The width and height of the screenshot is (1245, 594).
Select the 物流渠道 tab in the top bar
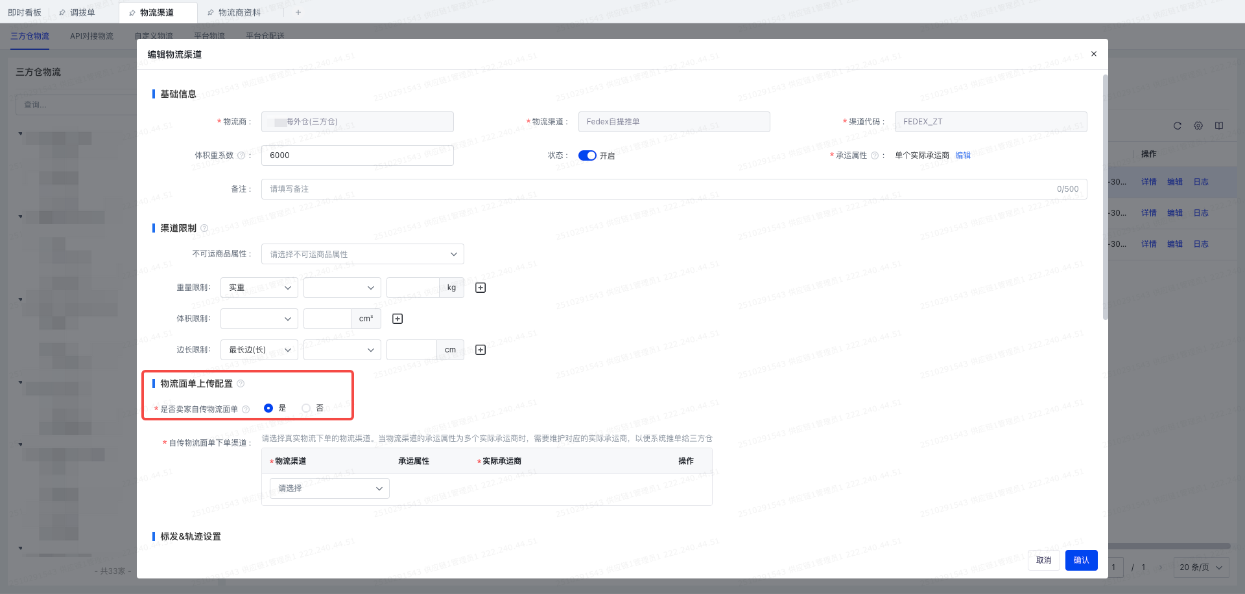pos(157,12)
